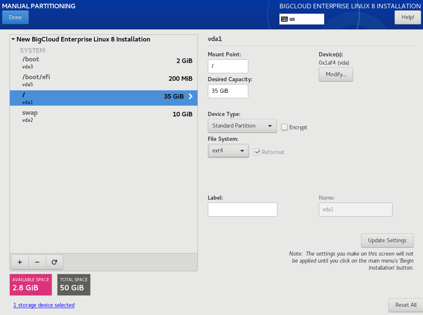The width and height of the screenshot is (423, 315).
Task: Select the /boot/efi vda5 partition row
Action: coord(104,81)
